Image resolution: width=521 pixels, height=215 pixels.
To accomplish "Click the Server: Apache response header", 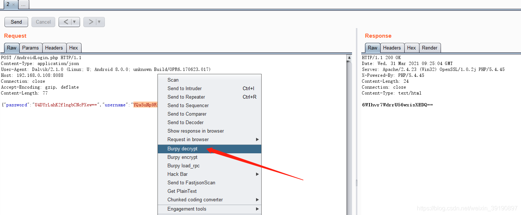I will point(433,69).
